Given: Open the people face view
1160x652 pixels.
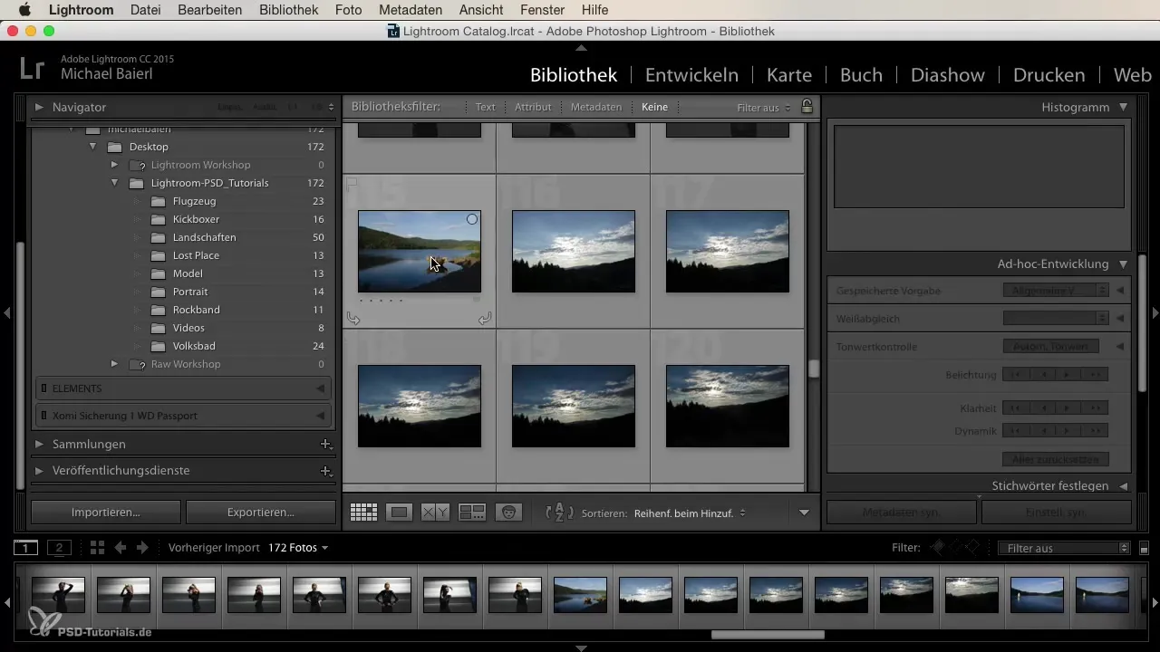Looking at the screenshot, I should (509, 513).
